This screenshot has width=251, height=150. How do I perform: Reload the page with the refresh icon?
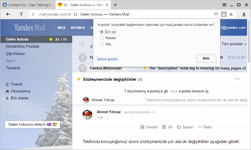33,14
